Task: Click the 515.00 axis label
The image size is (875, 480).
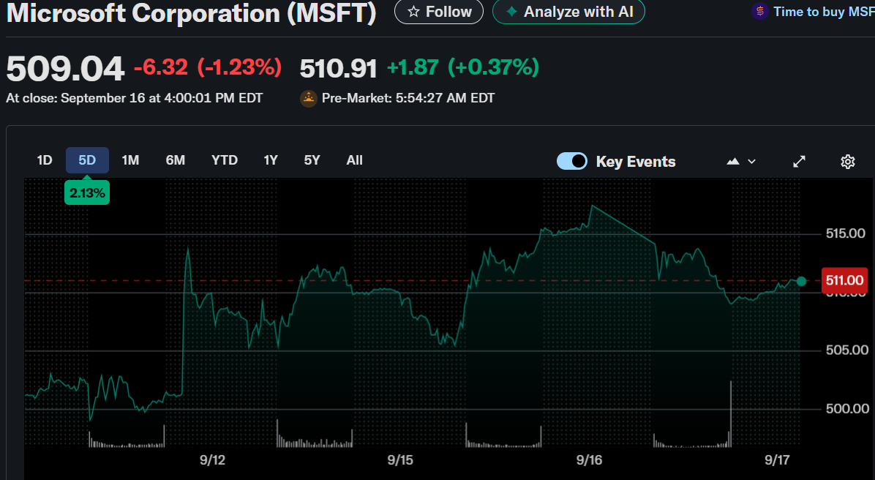Action: point(846,234)
